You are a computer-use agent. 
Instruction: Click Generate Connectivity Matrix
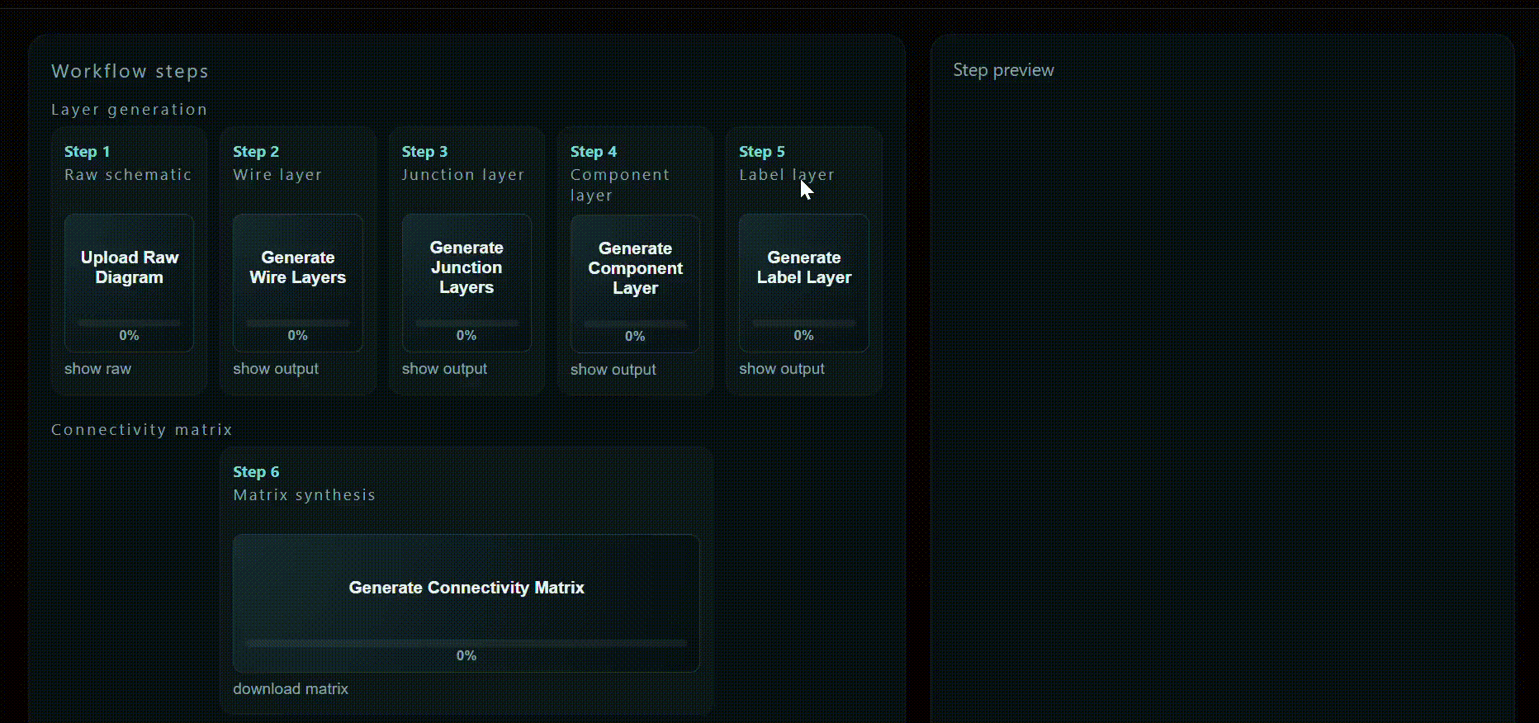[466, 603]
